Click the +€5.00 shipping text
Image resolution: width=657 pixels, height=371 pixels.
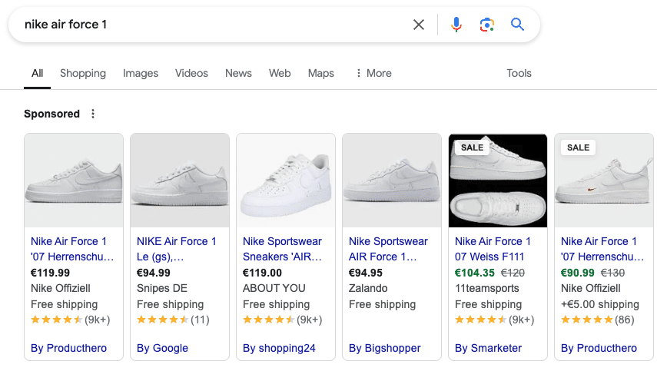coord(600,304)
